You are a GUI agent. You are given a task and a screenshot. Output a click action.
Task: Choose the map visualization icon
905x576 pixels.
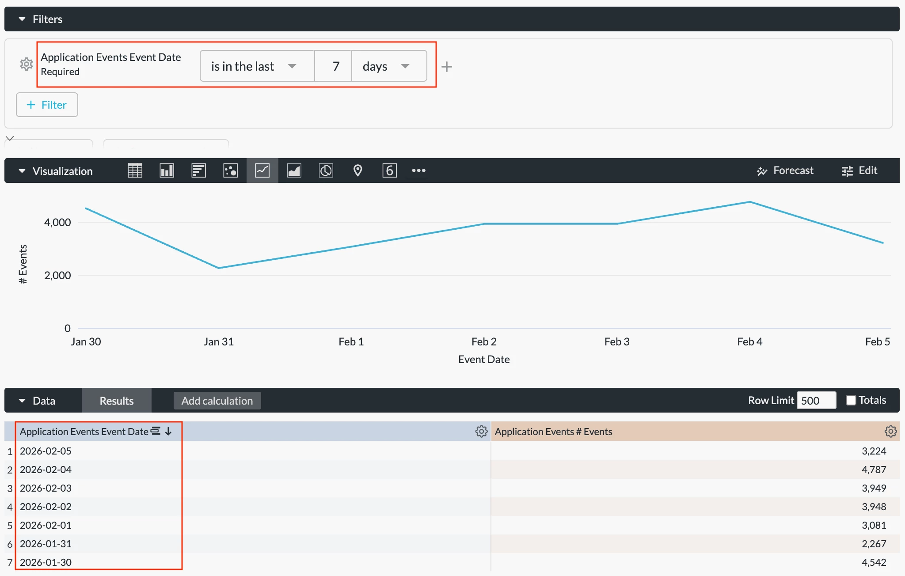click(x=357, y=171)
